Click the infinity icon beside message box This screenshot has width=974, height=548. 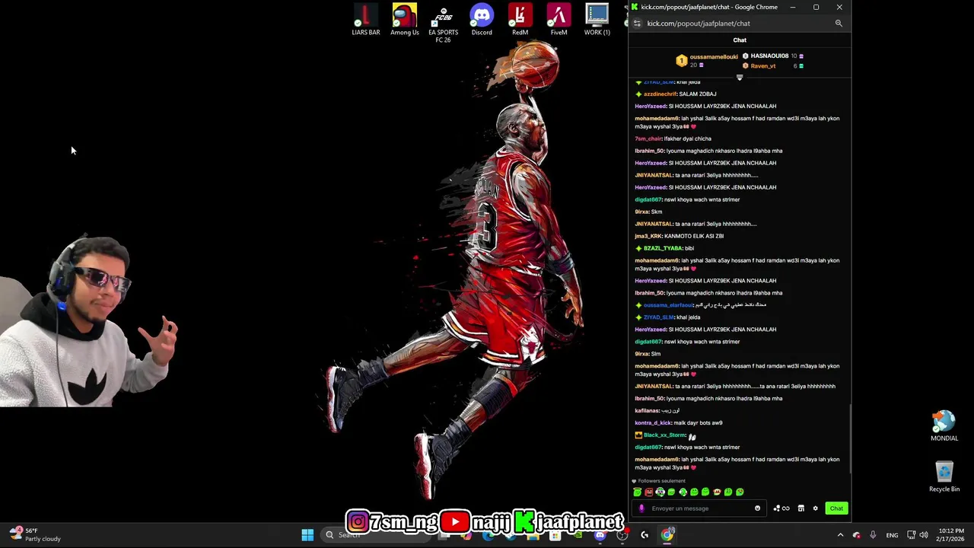pyautogui.click(x=786, y=508)
